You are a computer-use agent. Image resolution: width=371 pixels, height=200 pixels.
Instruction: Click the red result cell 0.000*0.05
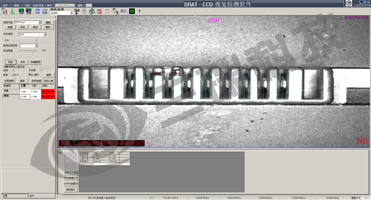point(48,97)
